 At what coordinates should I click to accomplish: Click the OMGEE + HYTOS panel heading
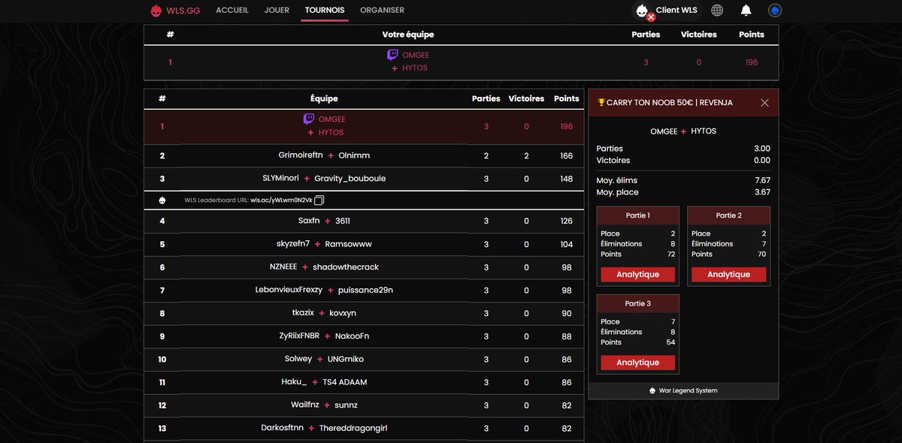pos(683,131)
